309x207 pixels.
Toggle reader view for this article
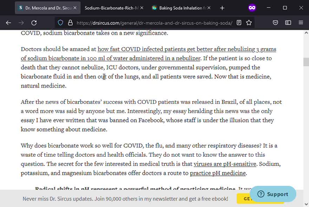(x=239, y=23)
